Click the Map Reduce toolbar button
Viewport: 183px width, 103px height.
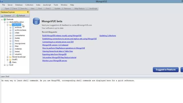[78, 9]
